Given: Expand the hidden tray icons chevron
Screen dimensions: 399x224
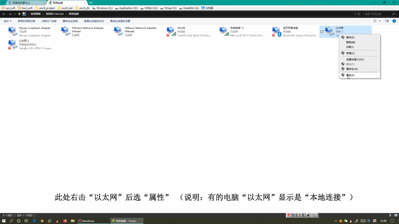Looking at the screenshot, I should tap(336, 221).
